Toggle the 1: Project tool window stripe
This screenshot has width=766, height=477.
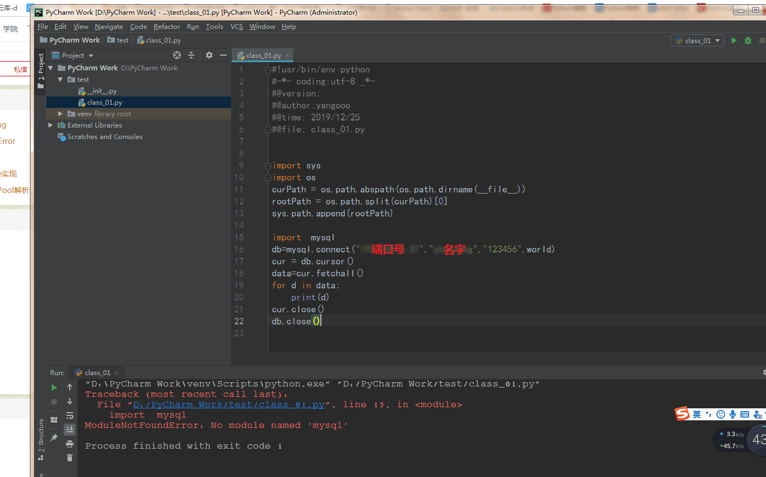[x=40, y=71]
